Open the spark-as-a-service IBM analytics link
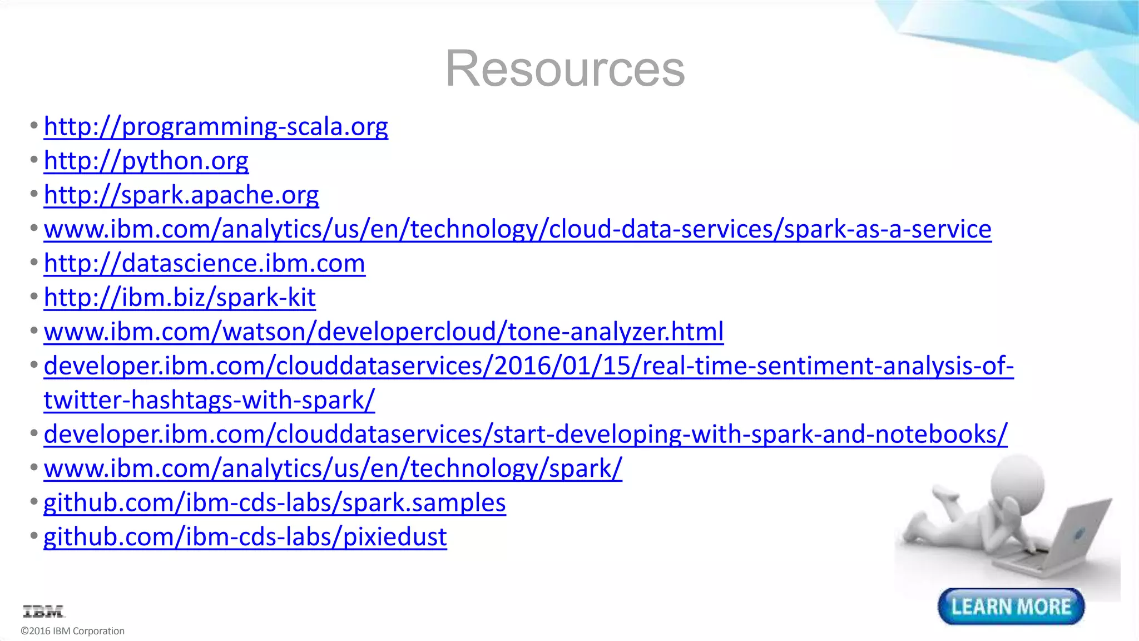Screen dimensions: 1139x641 (518, 229)
